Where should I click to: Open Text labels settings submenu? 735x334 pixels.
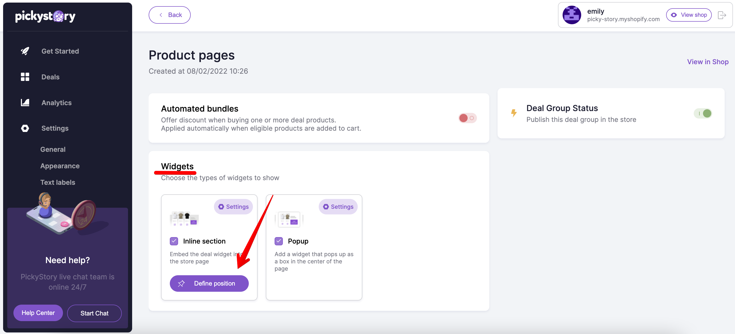pos(58,182)
